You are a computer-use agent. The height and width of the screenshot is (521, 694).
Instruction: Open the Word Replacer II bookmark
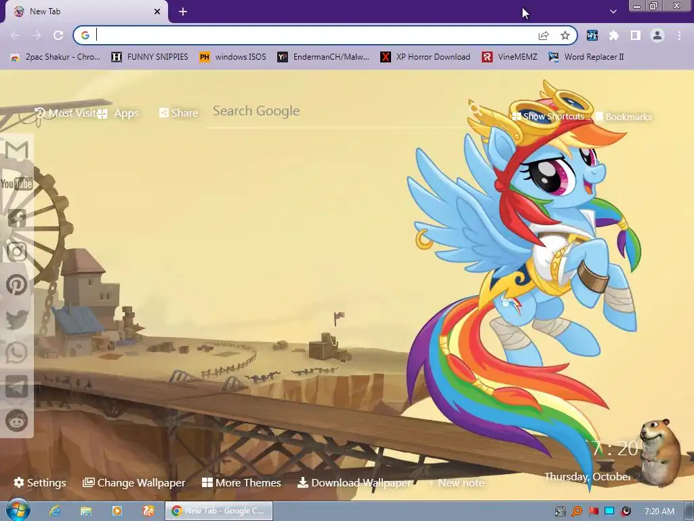(x=586, y=57)
